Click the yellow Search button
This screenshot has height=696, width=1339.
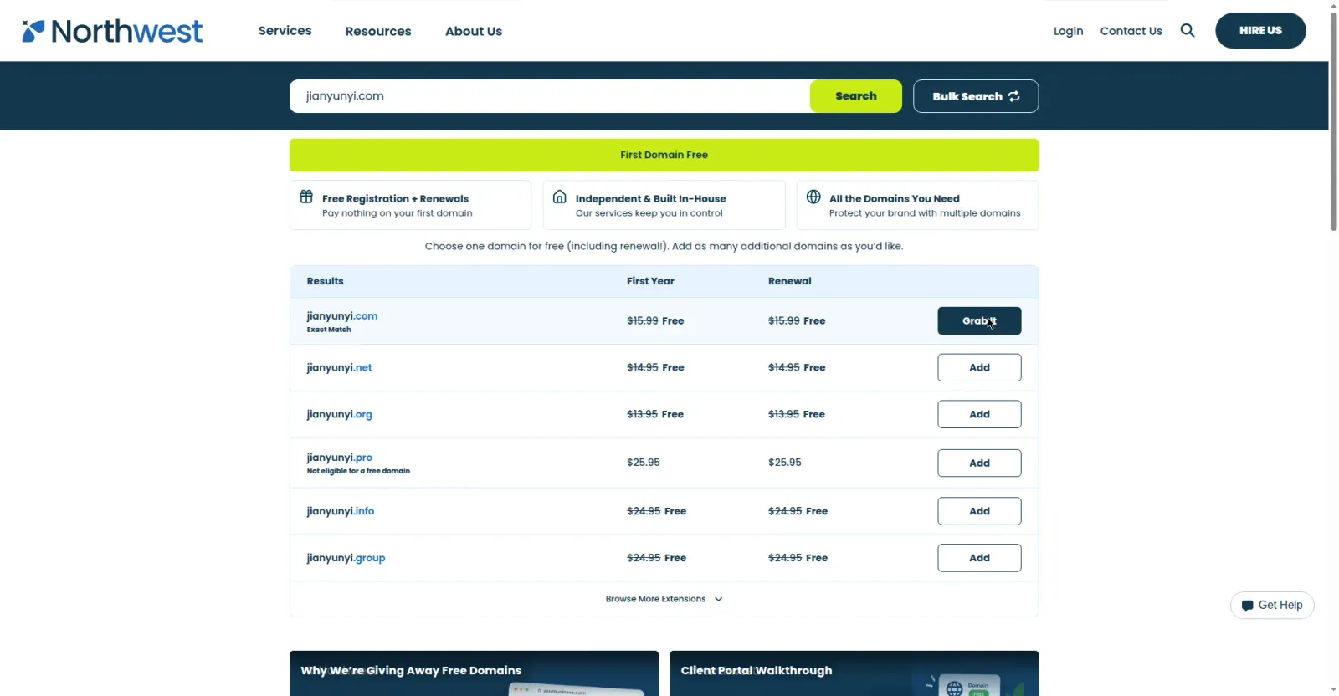856,96
